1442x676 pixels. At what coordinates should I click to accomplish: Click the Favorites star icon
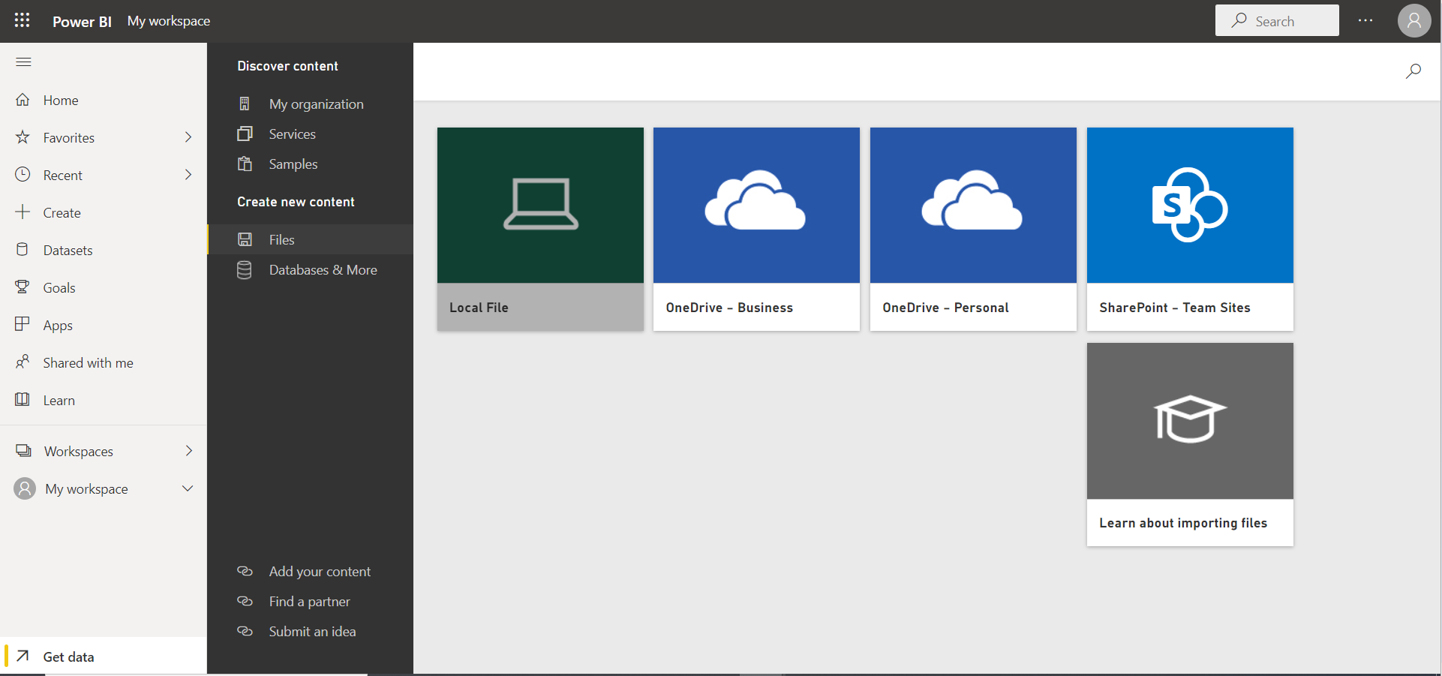click(23, 137)
